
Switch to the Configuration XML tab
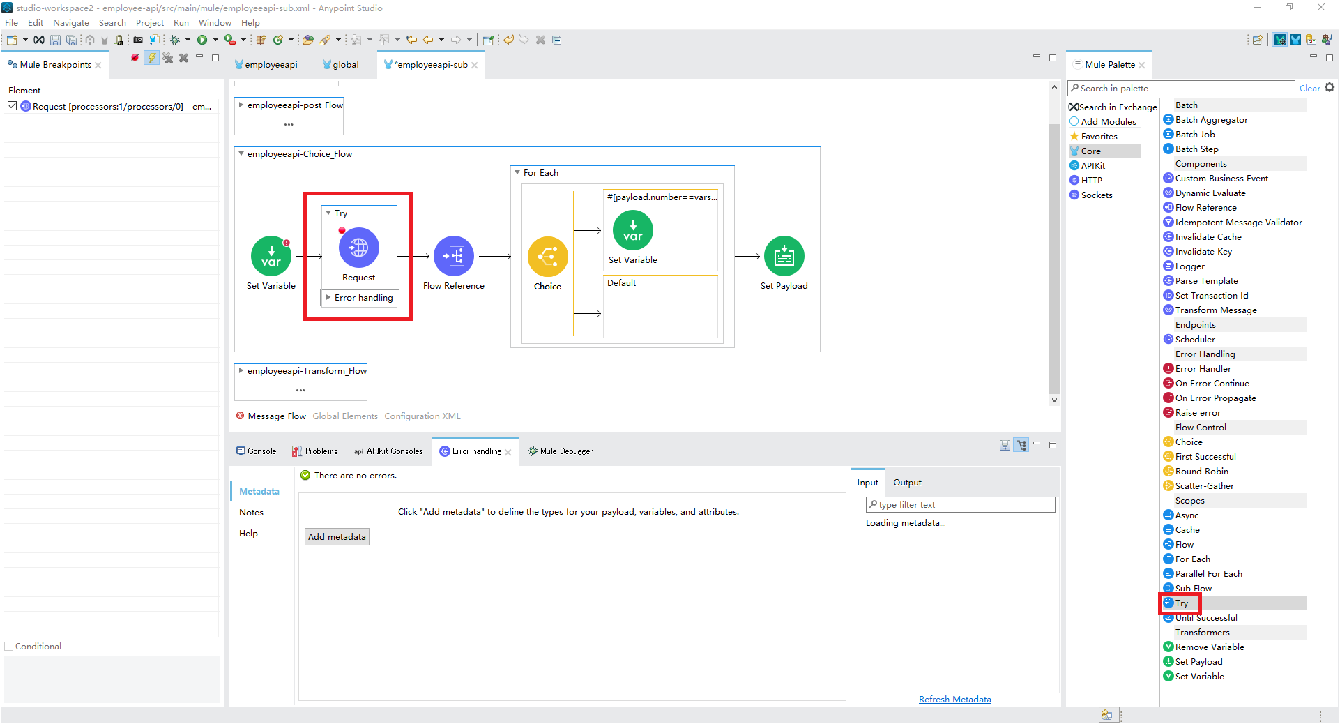422,416
